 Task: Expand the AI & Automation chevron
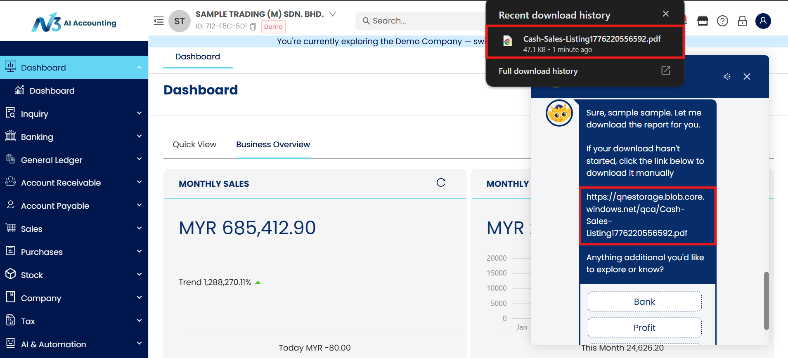(x=139, y=343)
